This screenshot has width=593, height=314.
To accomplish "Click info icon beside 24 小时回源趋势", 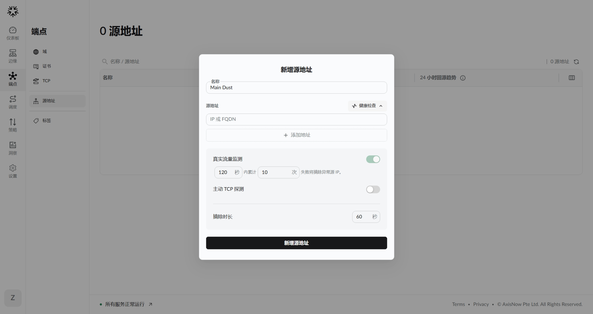I will point(463,78).
